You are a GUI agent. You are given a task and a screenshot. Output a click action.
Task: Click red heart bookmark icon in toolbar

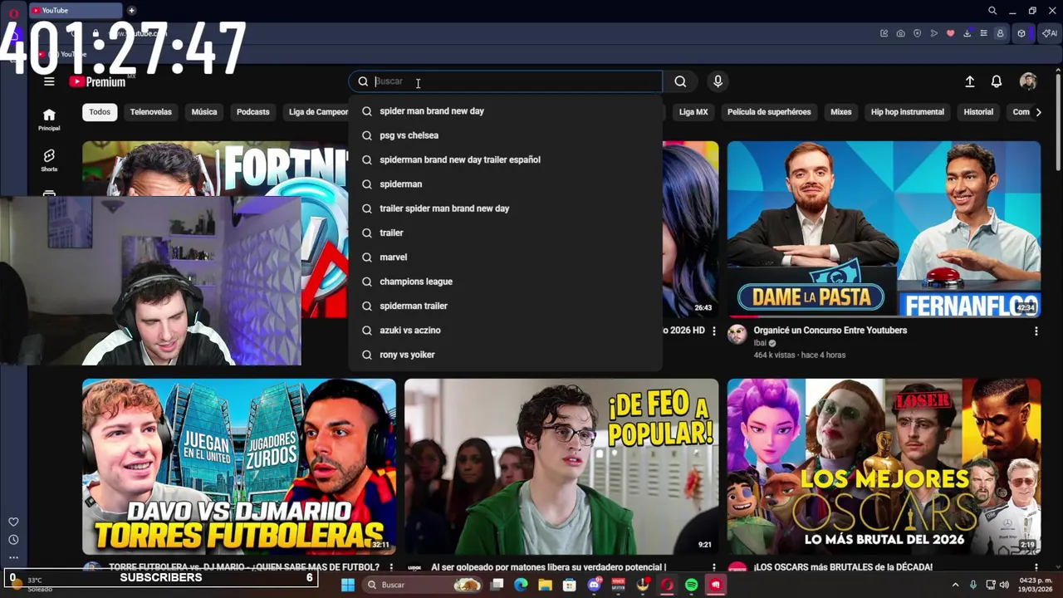[951, 33]
